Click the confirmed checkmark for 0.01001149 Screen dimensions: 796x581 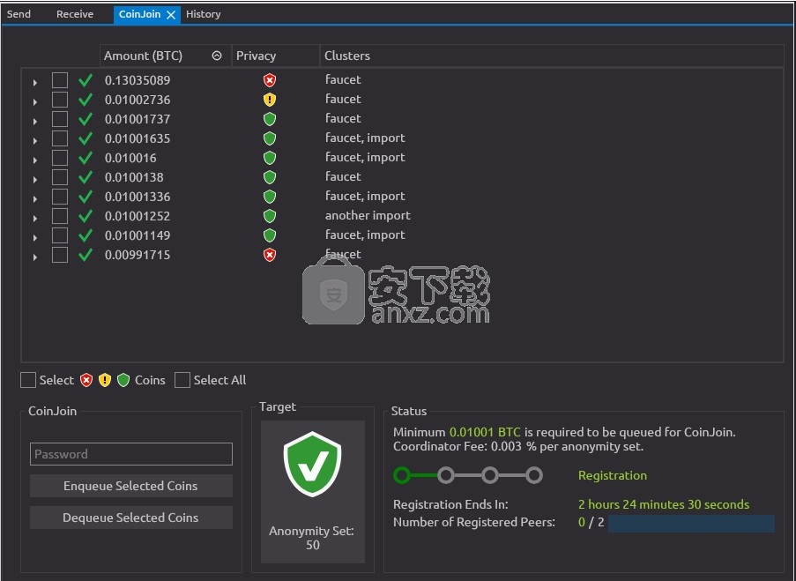(86, 235)
